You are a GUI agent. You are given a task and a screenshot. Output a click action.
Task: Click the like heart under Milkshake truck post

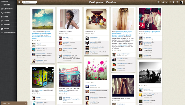pyautogui.click(x=59, y=94)
